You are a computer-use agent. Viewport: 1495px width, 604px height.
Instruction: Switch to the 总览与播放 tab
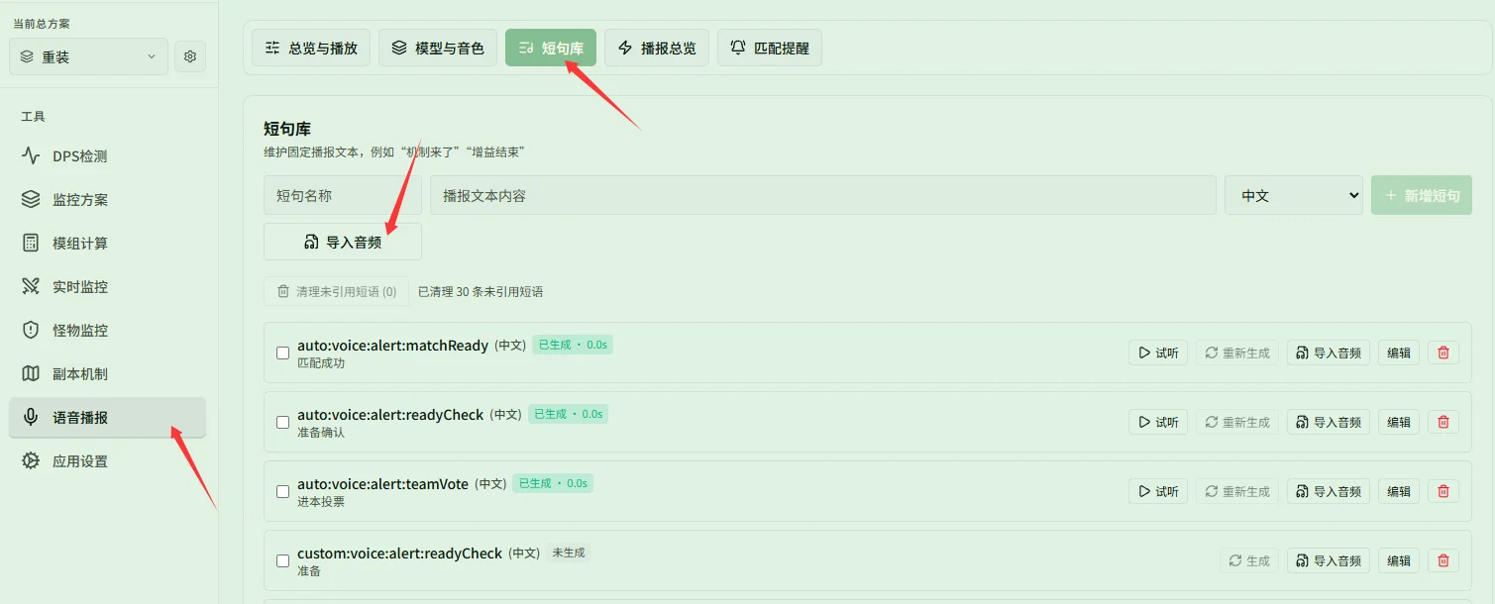click(311, 48)
